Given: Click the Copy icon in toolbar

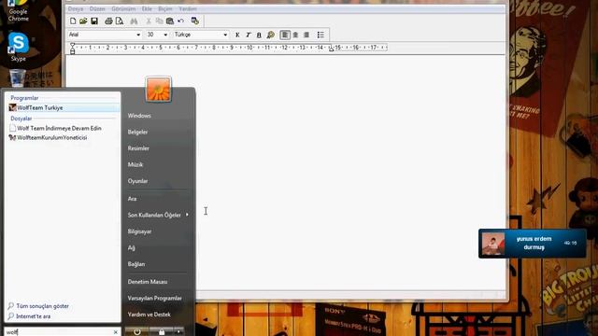Looking at the screenshot, I should tap(160, 21).
